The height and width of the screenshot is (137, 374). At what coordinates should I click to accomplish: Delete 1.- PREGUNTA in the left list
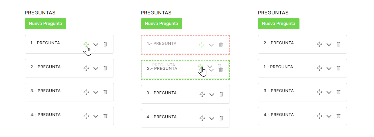(105, 44)
